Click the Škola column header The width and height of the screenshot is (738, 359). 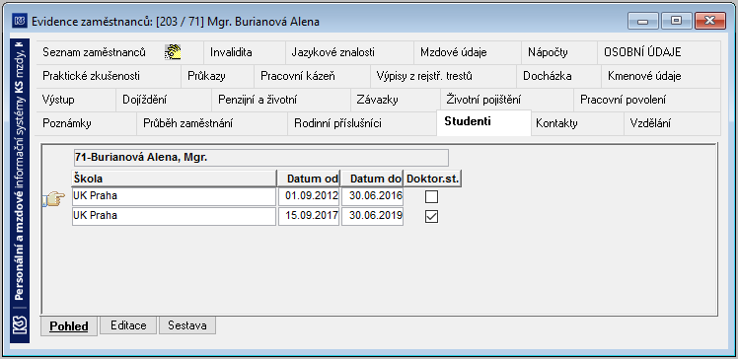[x=174, y=179]
